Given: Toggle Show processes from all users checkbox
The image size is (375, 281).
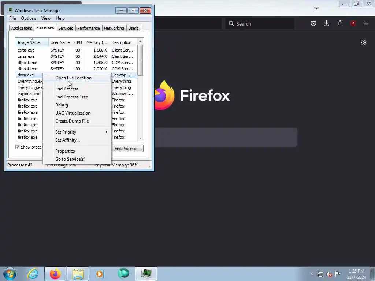Looking at the screenshot, I should click(18, 147).
